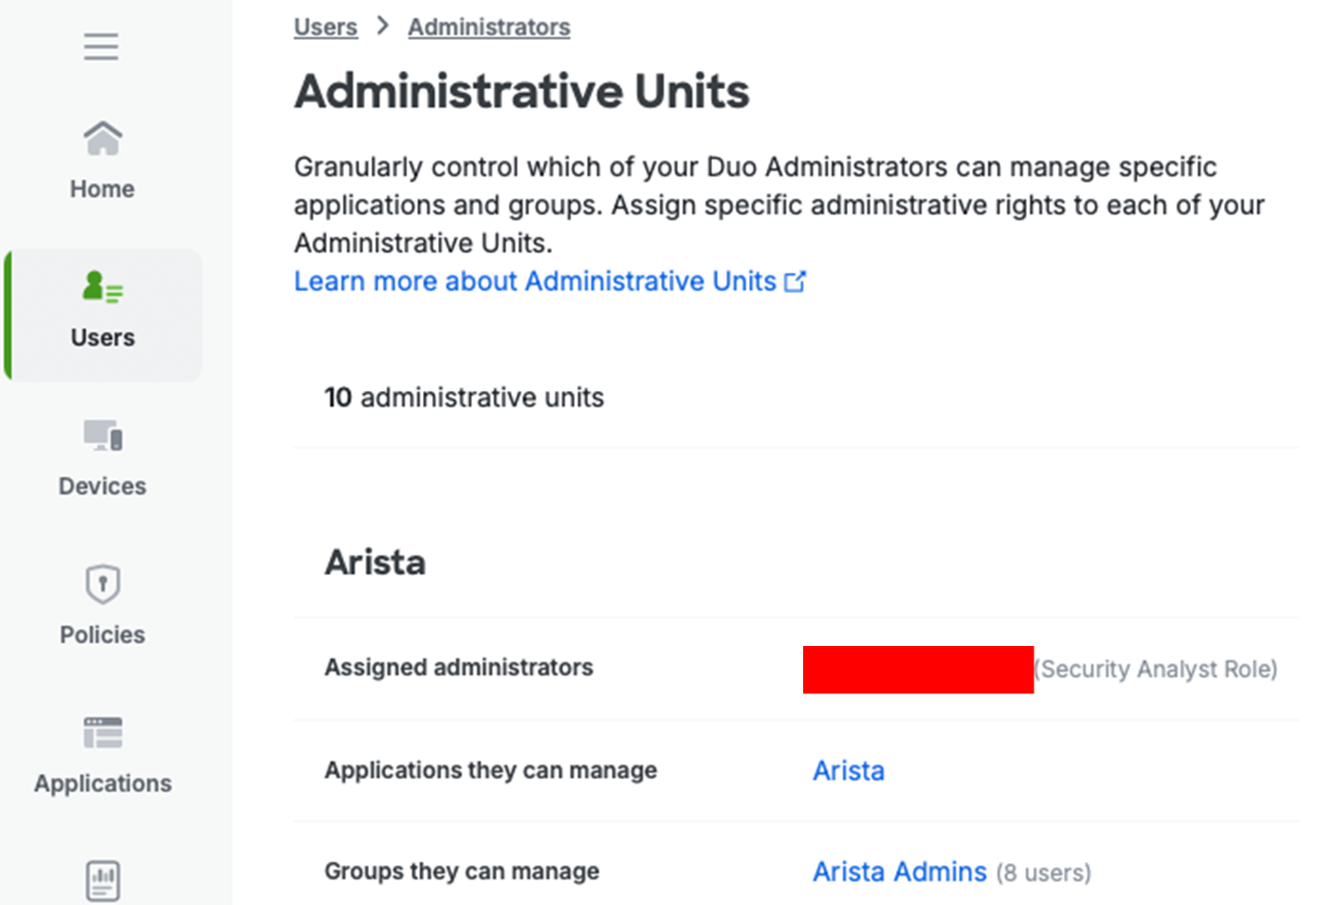Click the external link icon beside Learn more
The width and height of the screenshot is (1337, 905).
click(x=796, y=280)
